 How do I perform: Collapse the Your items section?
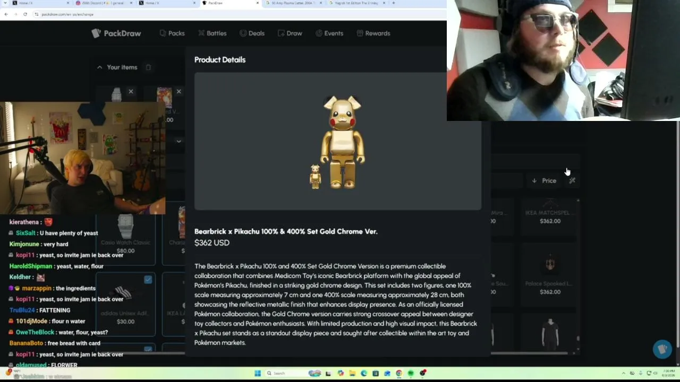tap(99, 67)
